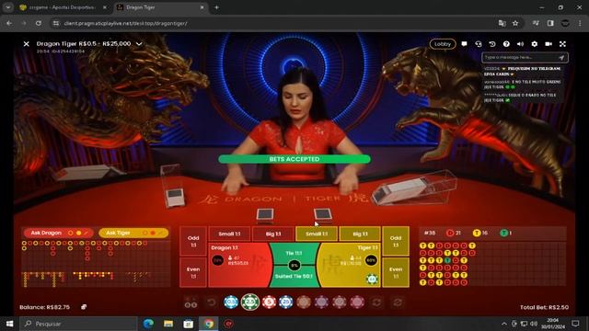Expand the Dragon Tiger table limits chevron

[x=139, y=44]
